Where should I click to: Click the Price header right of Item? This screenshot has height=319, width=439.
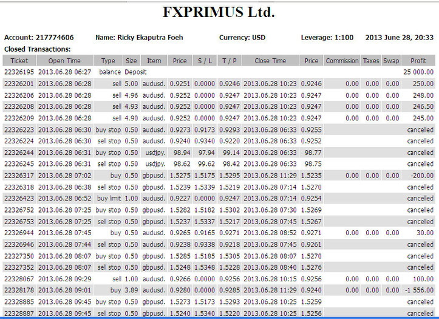tap(180, 61)
